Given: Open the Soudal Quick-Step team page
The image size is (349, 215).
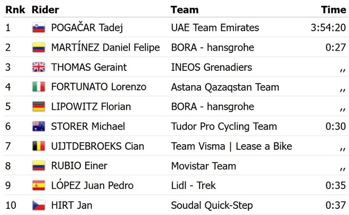Looking at the screenshot, I should (x=211, y=205).
